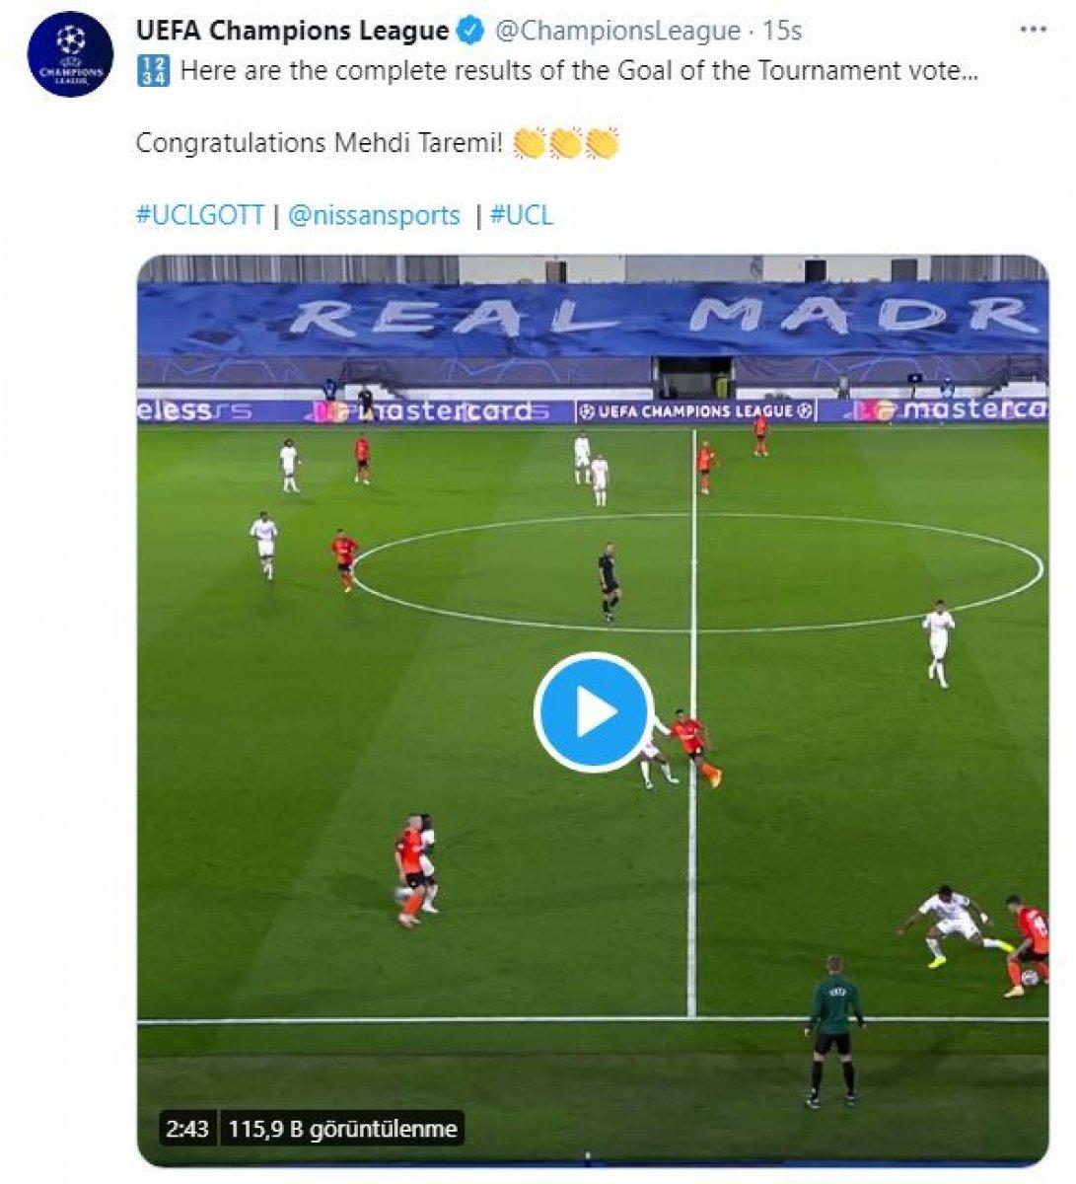Play the Goal of the Tournament video
Viewport: 1076px width, 1184px height.
[x=594, y=711]
